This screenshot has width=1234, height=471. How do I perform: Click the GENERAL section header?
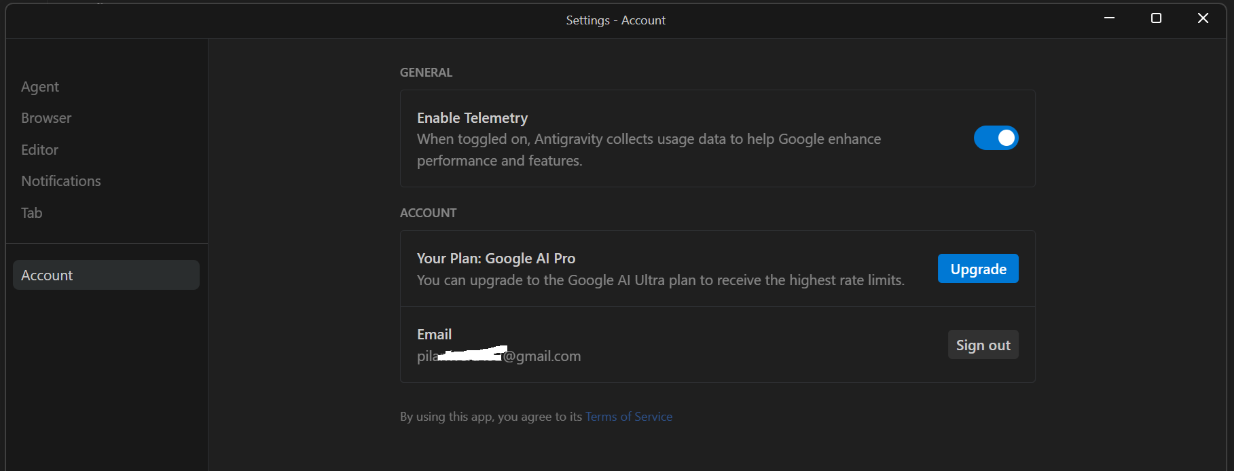pyautogui.click(x=426, y=73)
